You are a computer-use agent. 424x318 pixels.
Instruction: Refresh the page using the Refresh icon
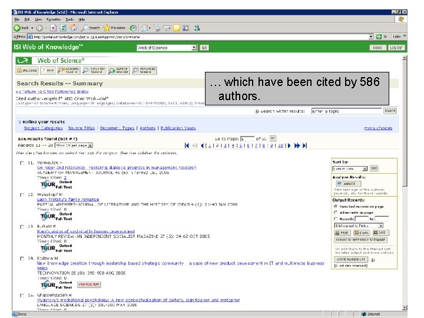(x=63, y=28)
